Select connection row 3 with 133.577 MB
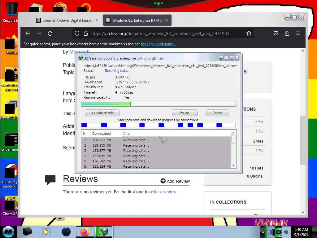Image resolution: width=317 pixels, height=238 pixels. pos(156,151)
